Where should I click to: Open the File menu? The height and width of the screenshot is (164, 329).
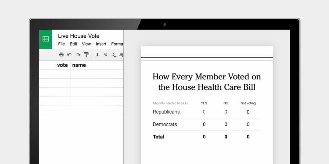pyautogui.click(x=62, y=44)
